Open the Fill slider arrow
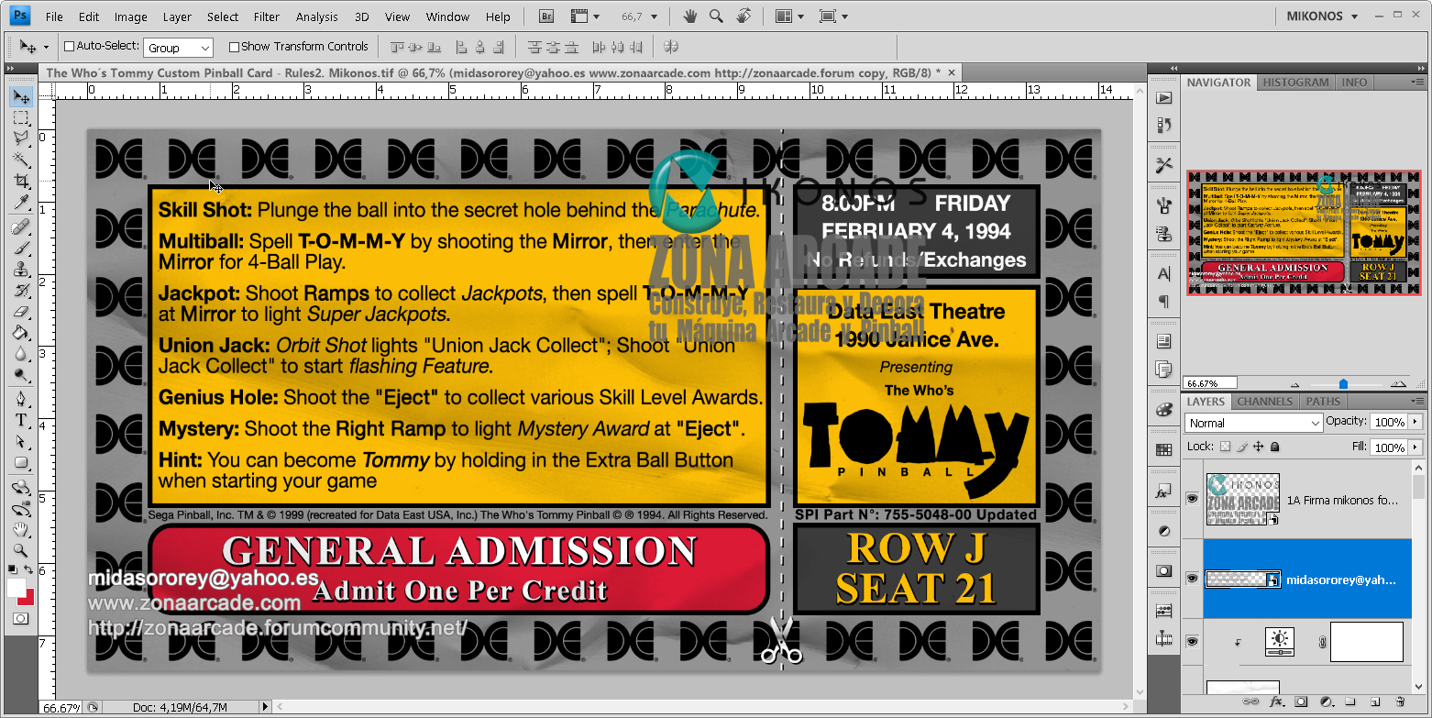This screenshot has height=718, width=1432. [1414, 447]
